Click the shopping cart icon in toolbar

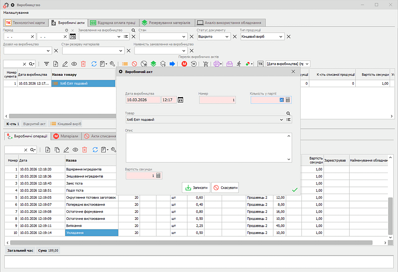pos(206,64)
